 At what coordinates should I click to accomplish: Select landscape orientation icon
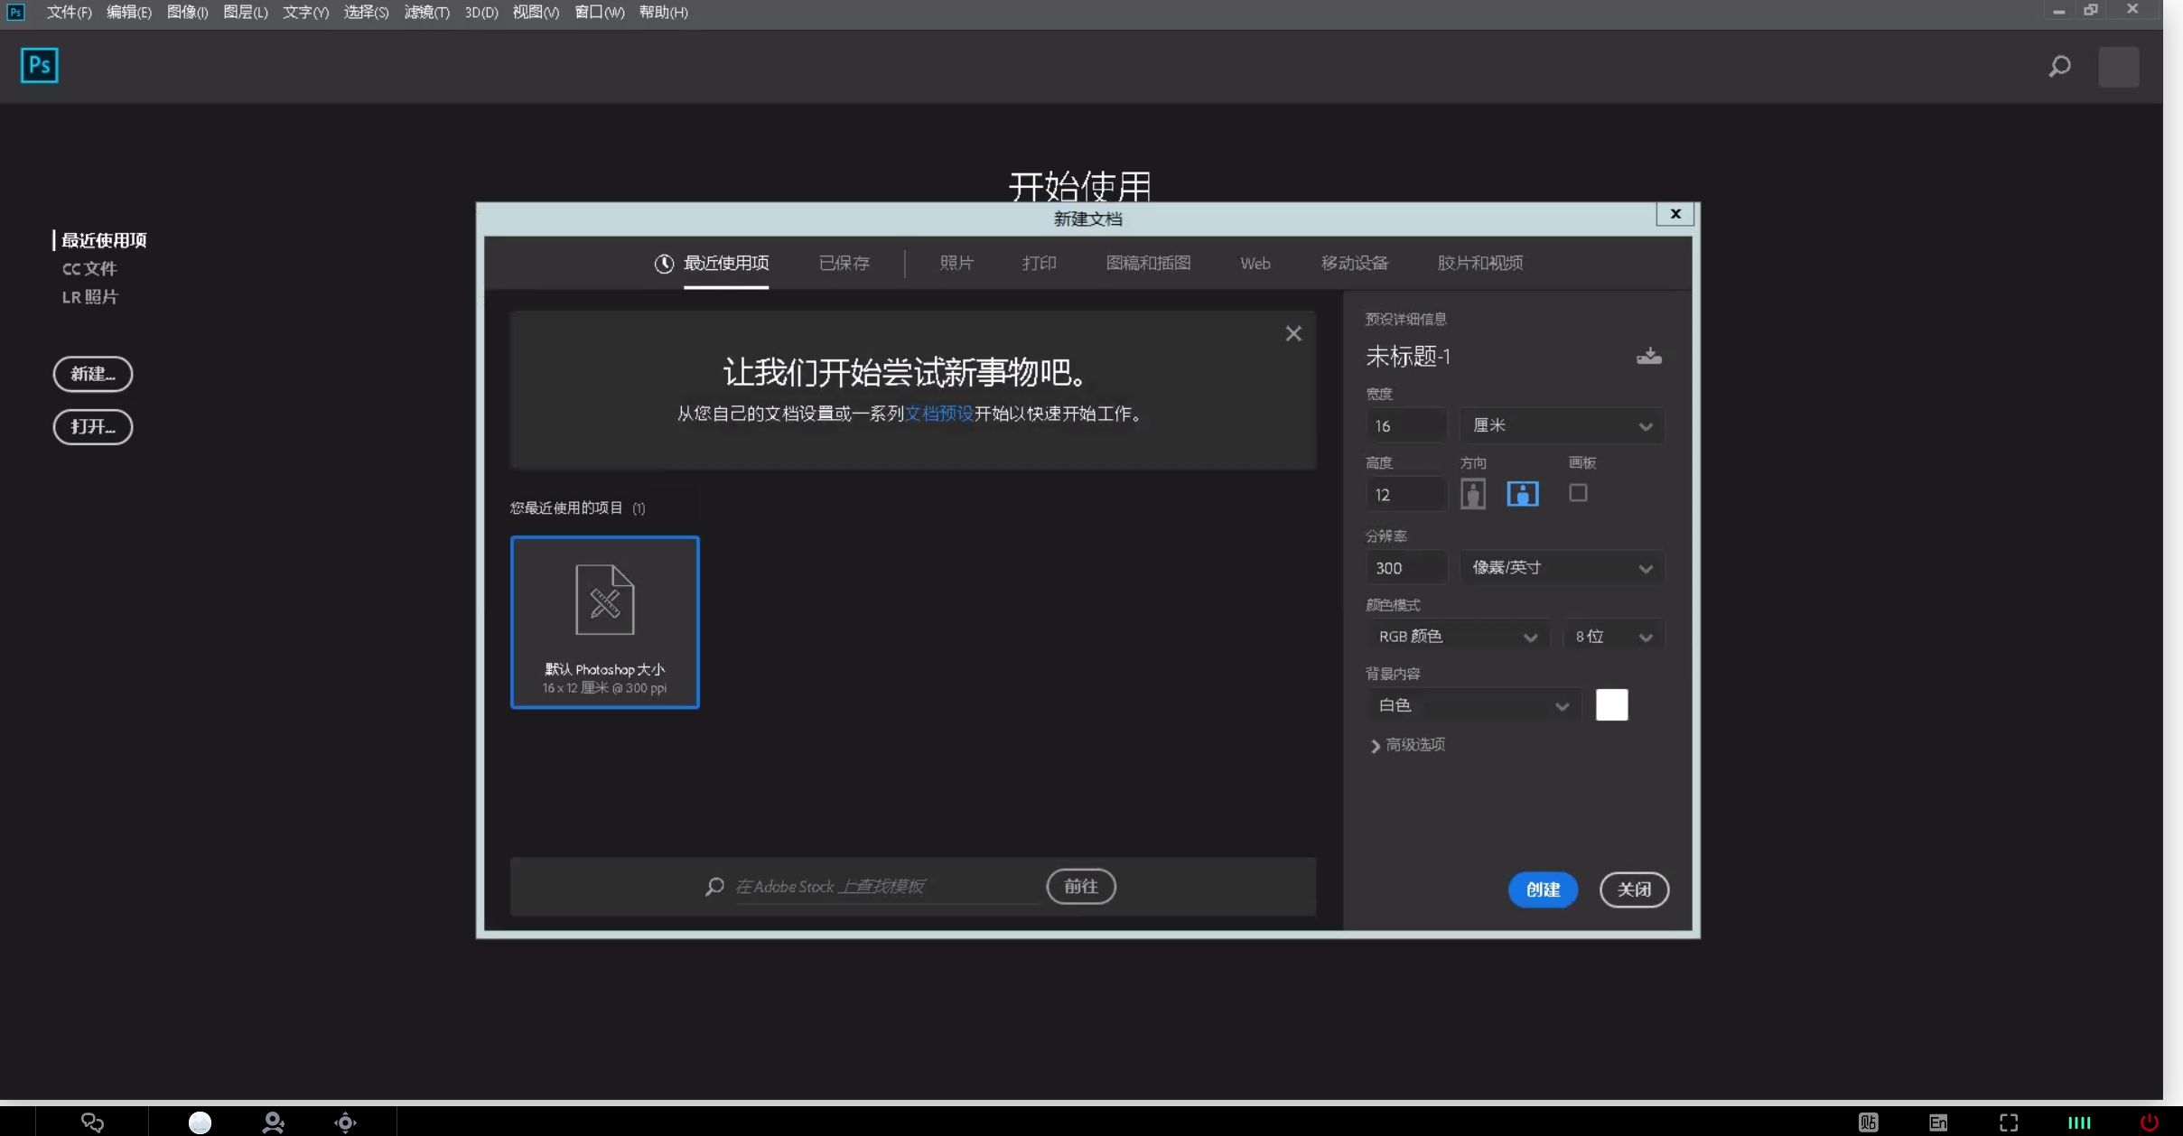pos(1523,494)
